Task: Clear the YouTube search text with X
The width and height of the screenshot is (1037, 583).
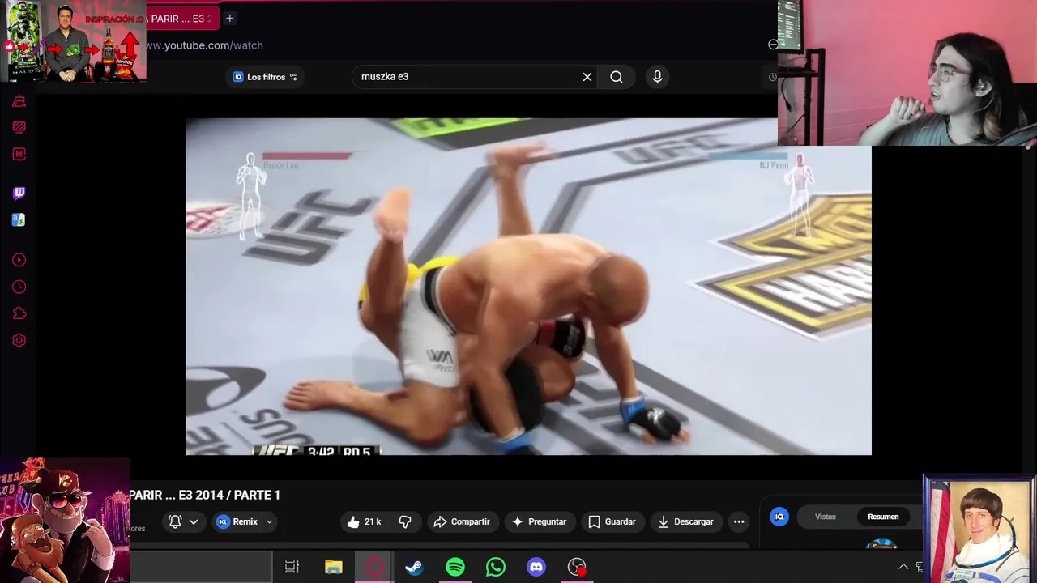Action: coord(587,77)
